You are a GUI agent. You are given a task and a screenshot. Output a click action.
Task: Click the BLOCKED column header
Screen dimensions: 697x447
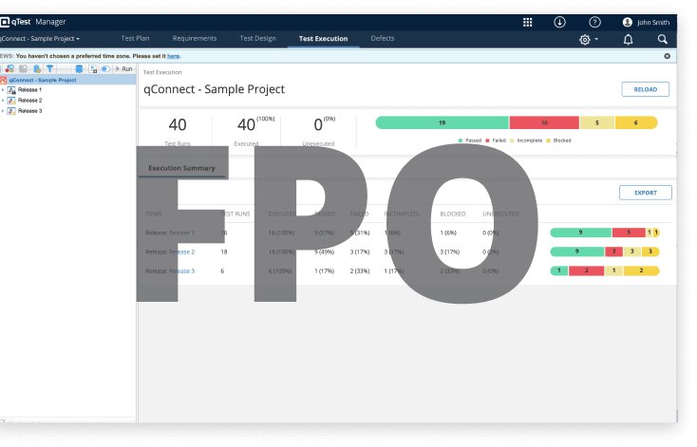453,214
